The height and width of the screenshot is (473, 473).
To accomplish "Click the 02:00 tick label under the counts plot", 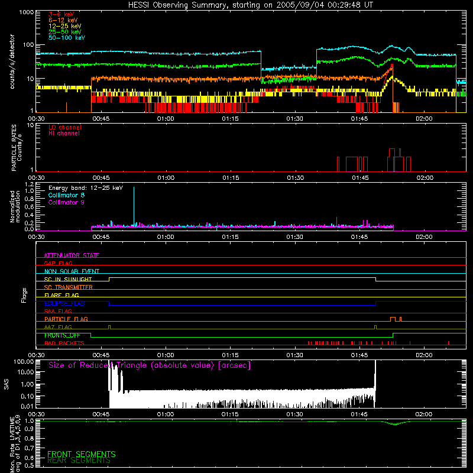I will point(424,119).
